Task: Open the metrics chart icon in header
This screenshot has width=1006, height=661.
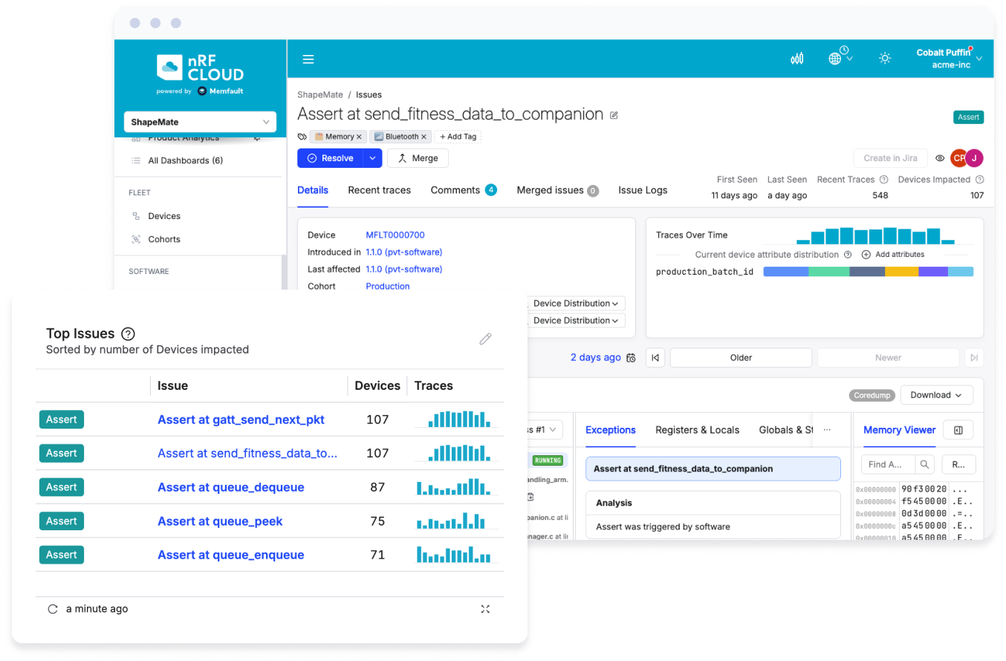Action: coord(797,59)
